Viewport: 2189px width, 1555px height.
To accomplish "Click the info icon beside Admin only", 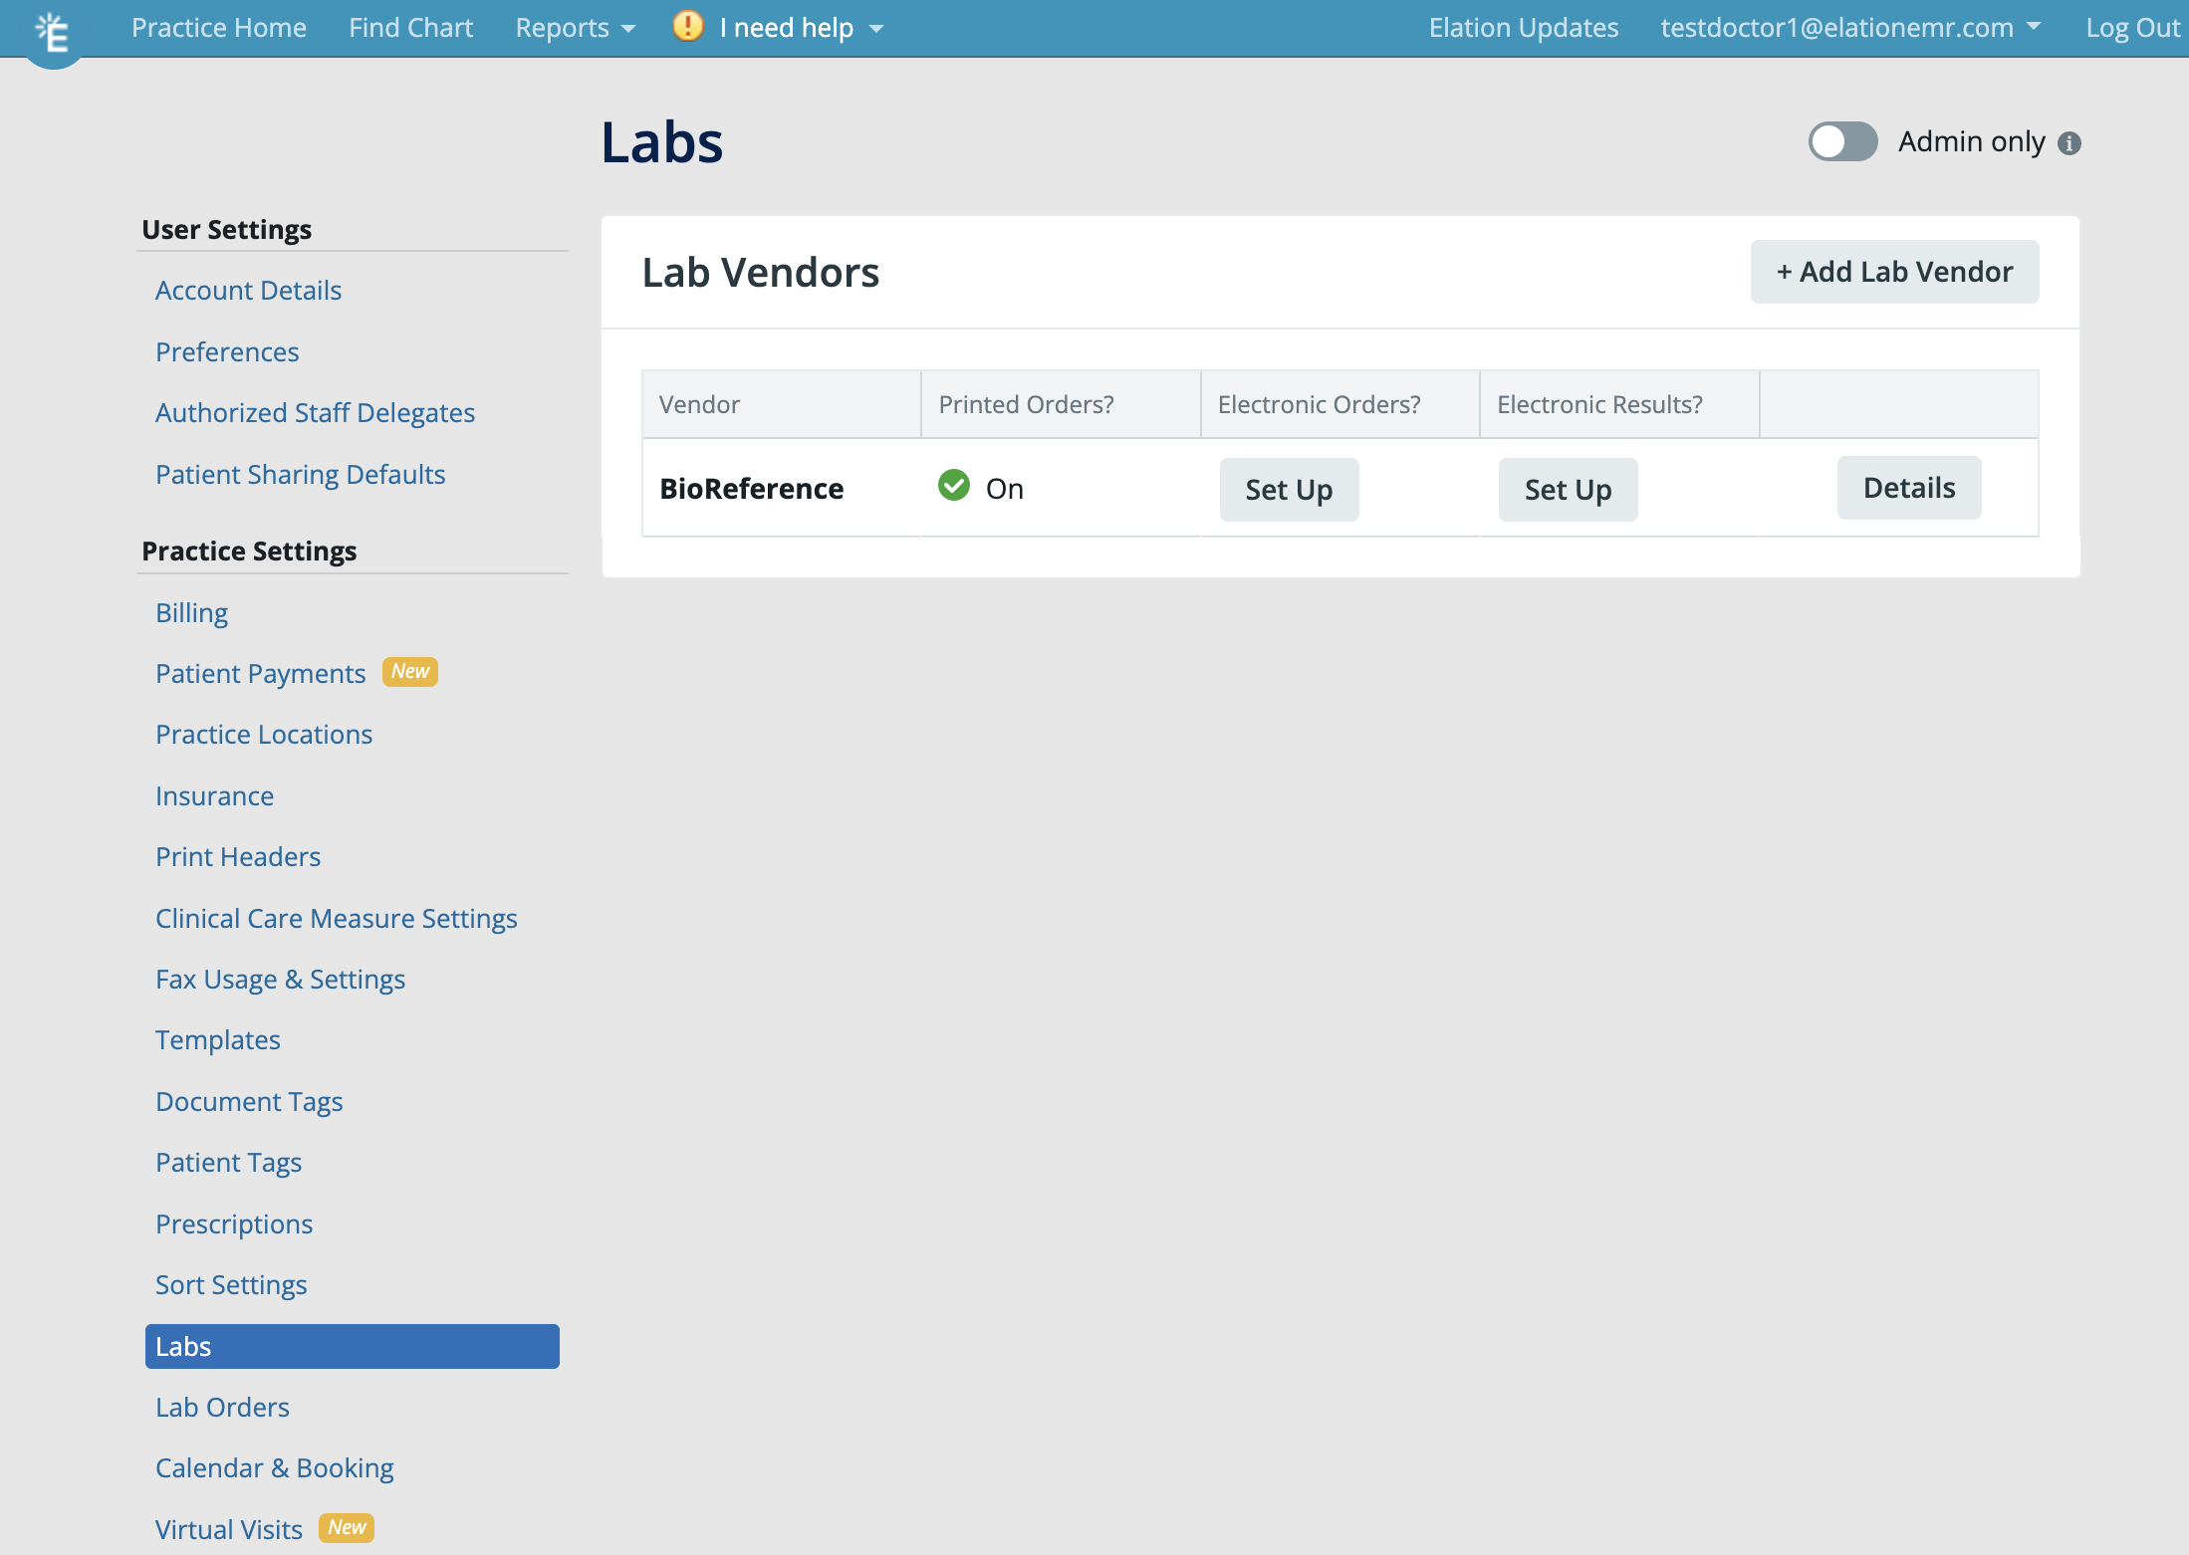I will pos(2069,143).
